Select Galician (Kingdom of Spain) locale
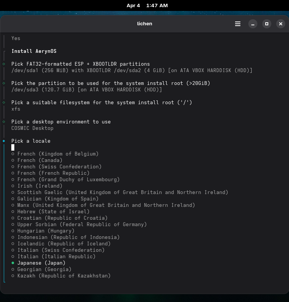Screen dimensions: 289x302 coord(58,199)
